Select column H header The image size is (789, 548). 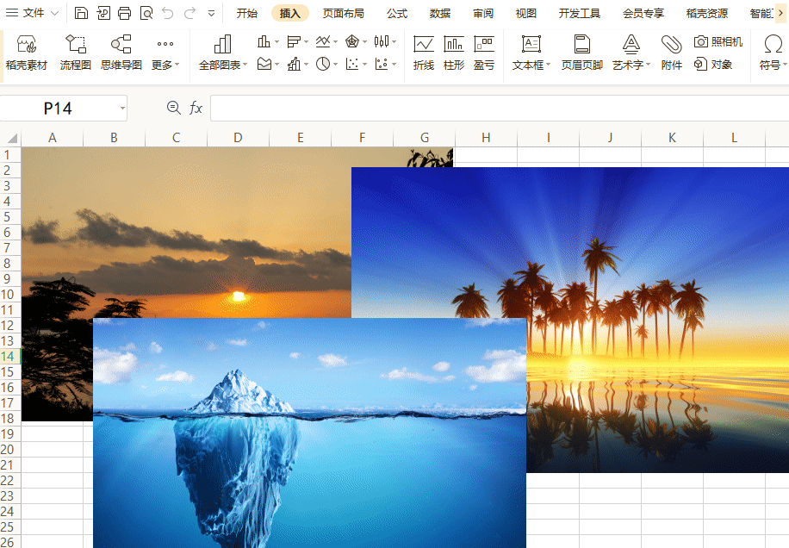[x=486, y=138]
